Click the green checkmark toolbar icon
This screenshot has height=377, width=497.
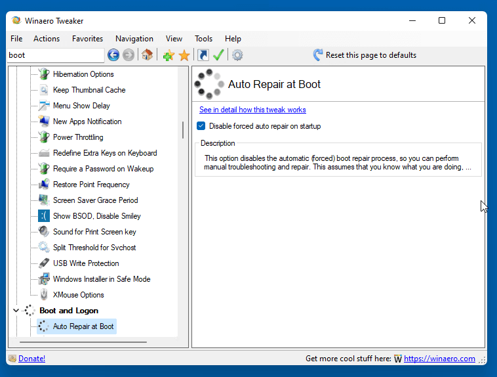point(219,55)
